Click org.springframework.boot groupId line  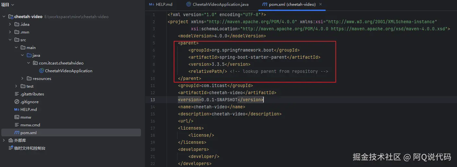[x=244, y=50]
